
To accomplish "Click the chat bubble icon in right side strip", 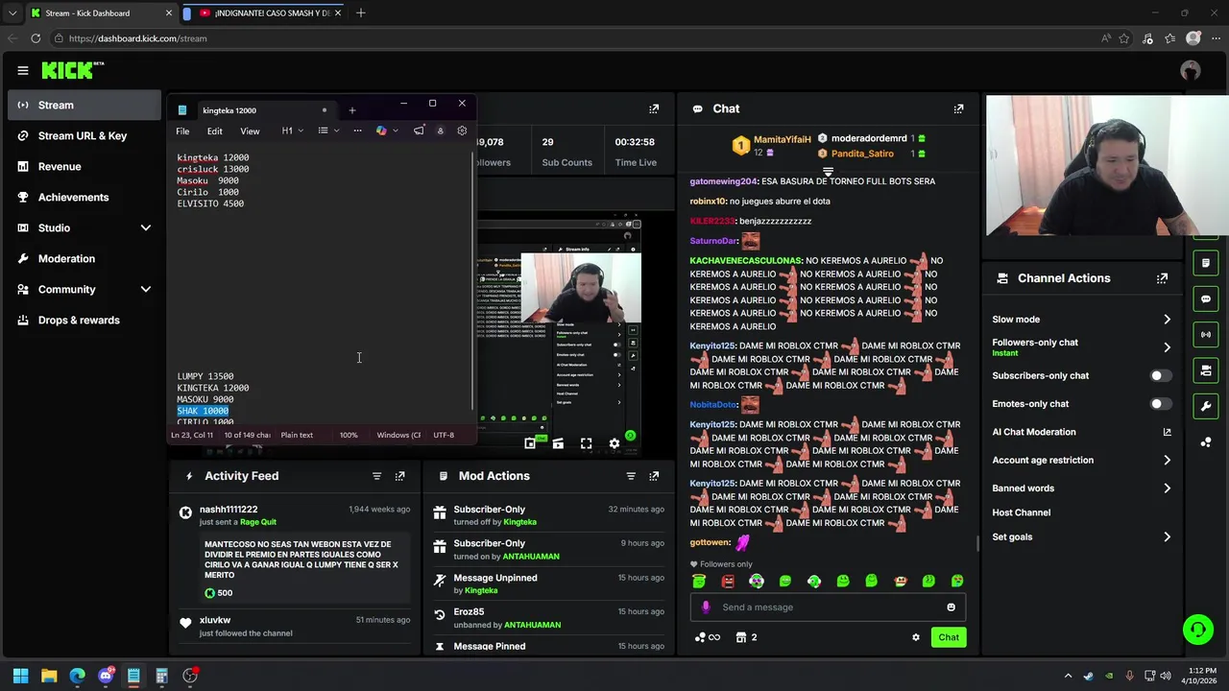I will 1206,298.
